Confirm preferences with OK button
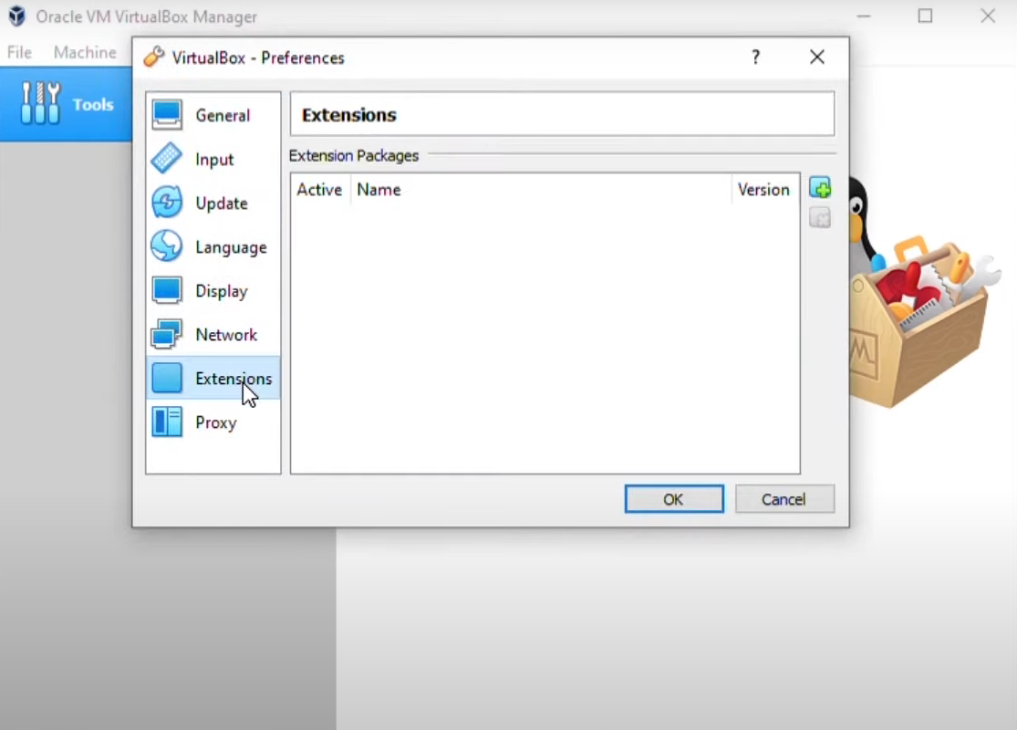This screenshot has width=1017, height=730. [x=674, y=499]
